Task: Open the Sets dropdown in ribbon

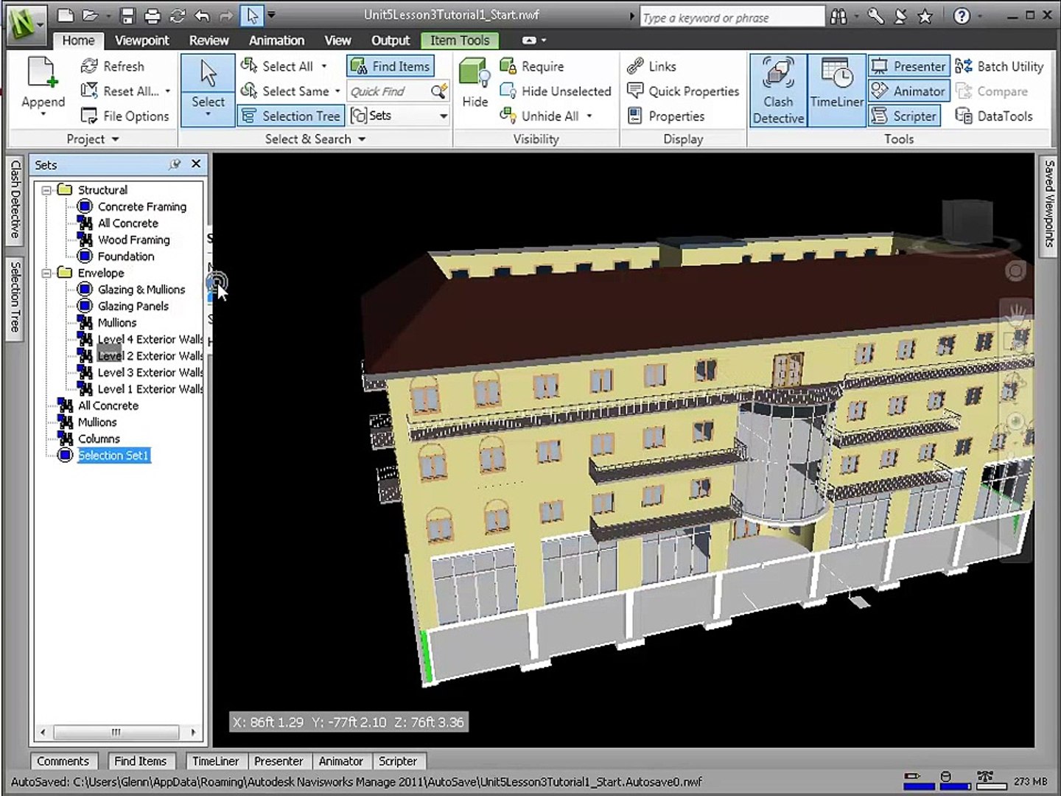Action: coord(443,116)
